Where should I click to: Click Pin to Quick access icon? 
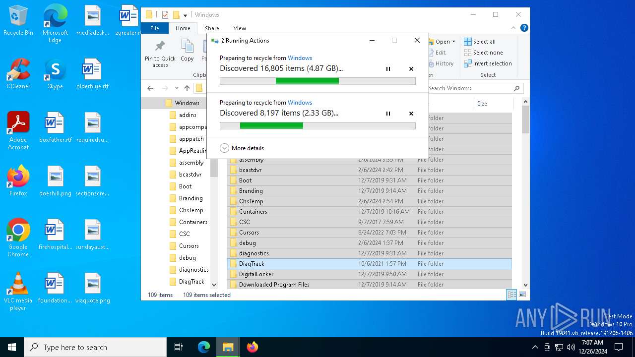[160, 54]
